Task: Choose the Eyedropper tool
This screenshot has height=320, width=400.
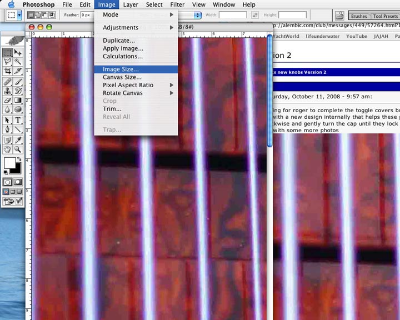Action: pos(18,139)
